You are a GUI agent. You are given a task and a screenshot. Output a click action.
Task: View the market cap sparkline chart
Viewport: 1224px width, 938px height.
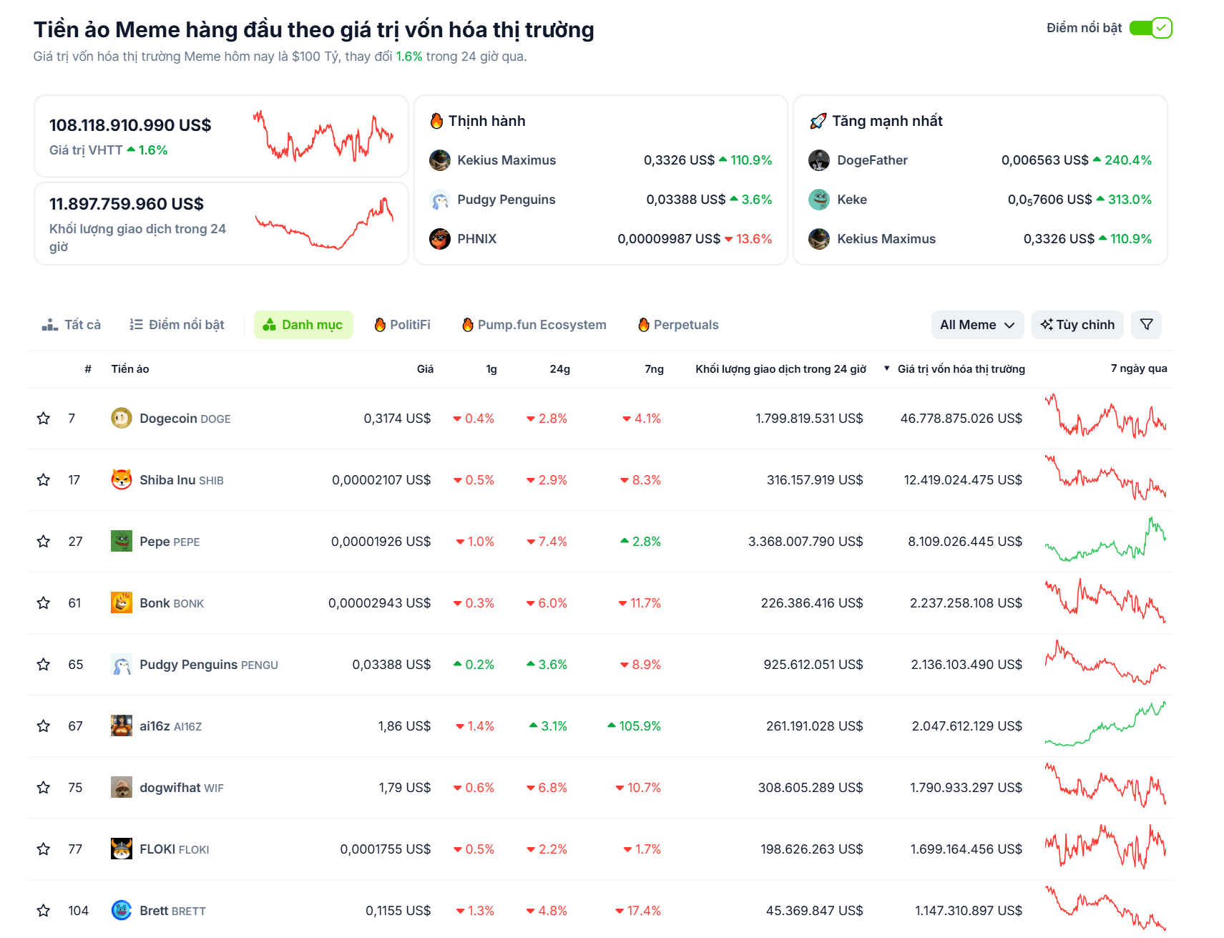(323, 136)
